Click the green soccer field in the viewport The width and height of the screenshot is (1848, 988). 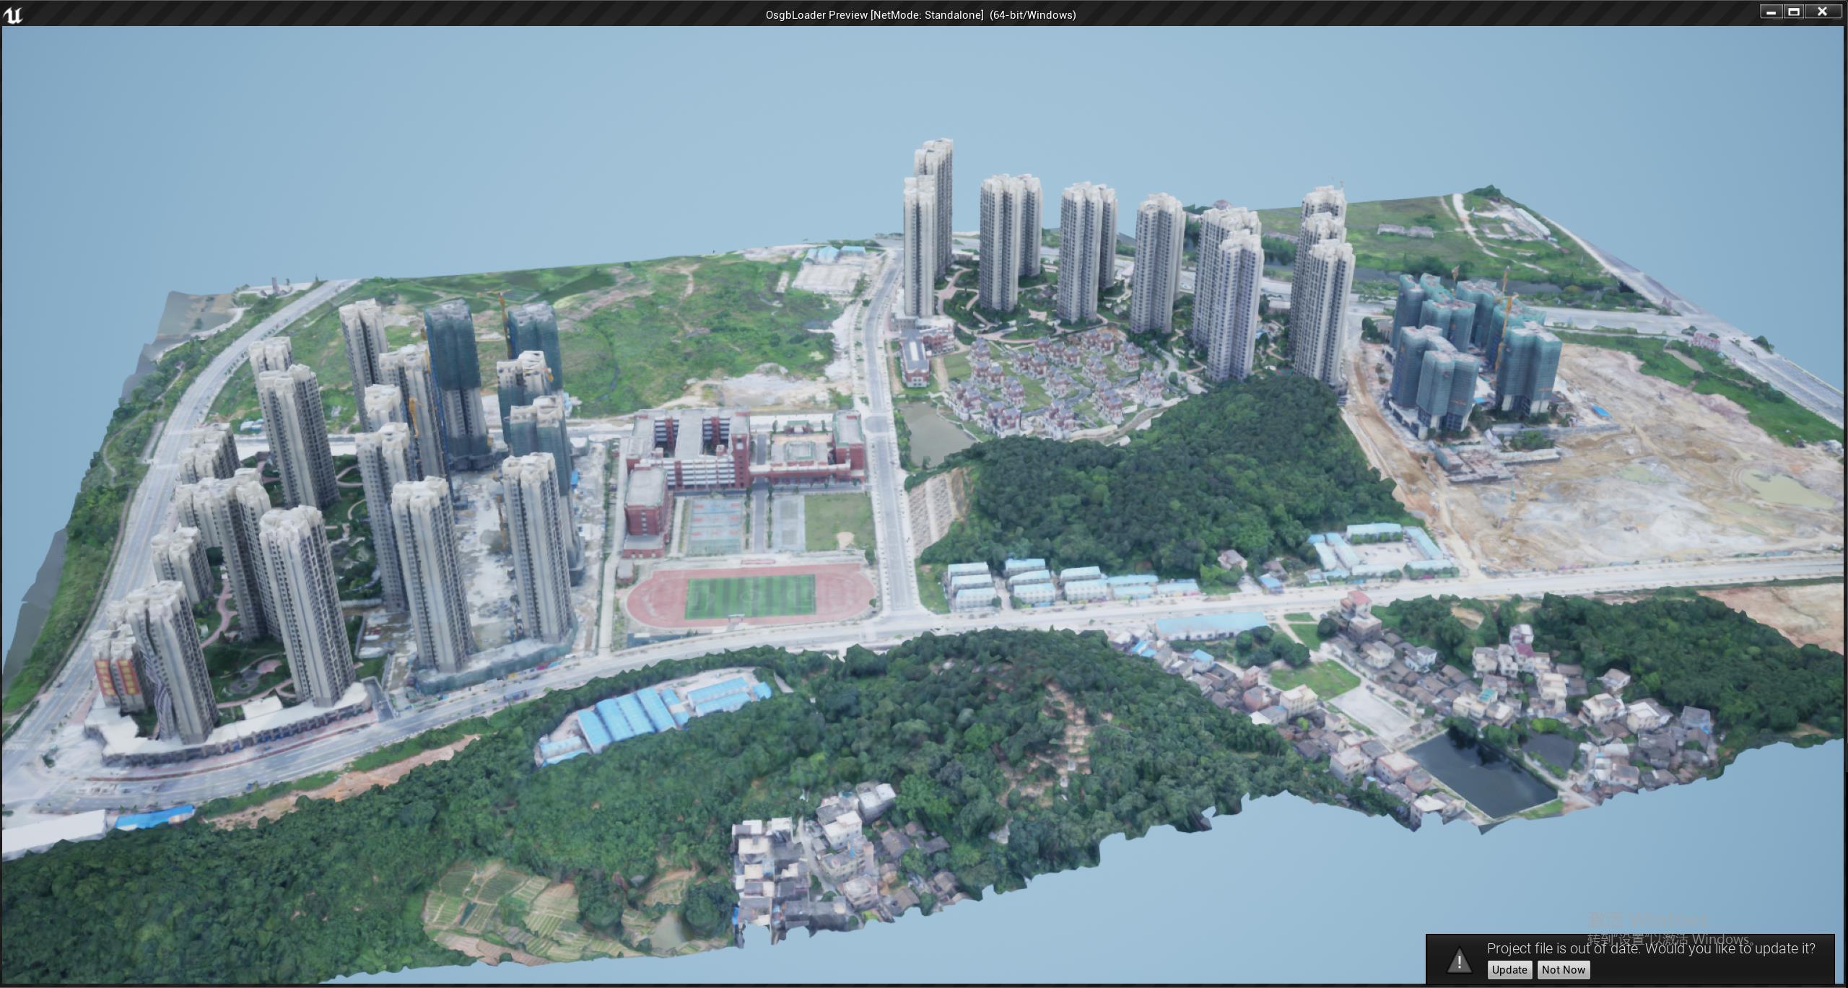[749, 596]
